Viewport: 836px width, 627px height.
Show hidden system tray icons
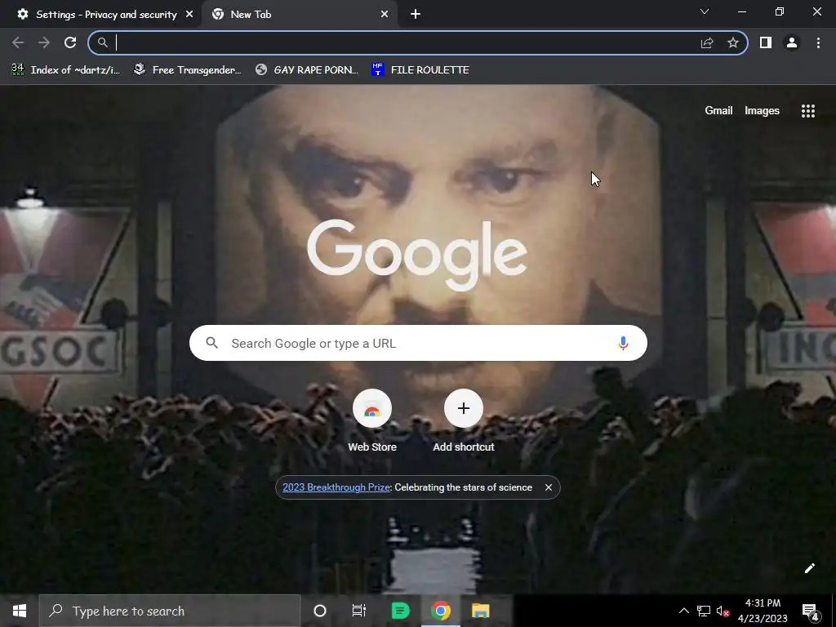coord(683,611)
